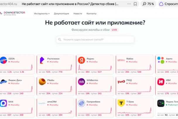178x119 pixels.
Task: Click the OZON hourly count 1.2k
Action: click(10, 72)
